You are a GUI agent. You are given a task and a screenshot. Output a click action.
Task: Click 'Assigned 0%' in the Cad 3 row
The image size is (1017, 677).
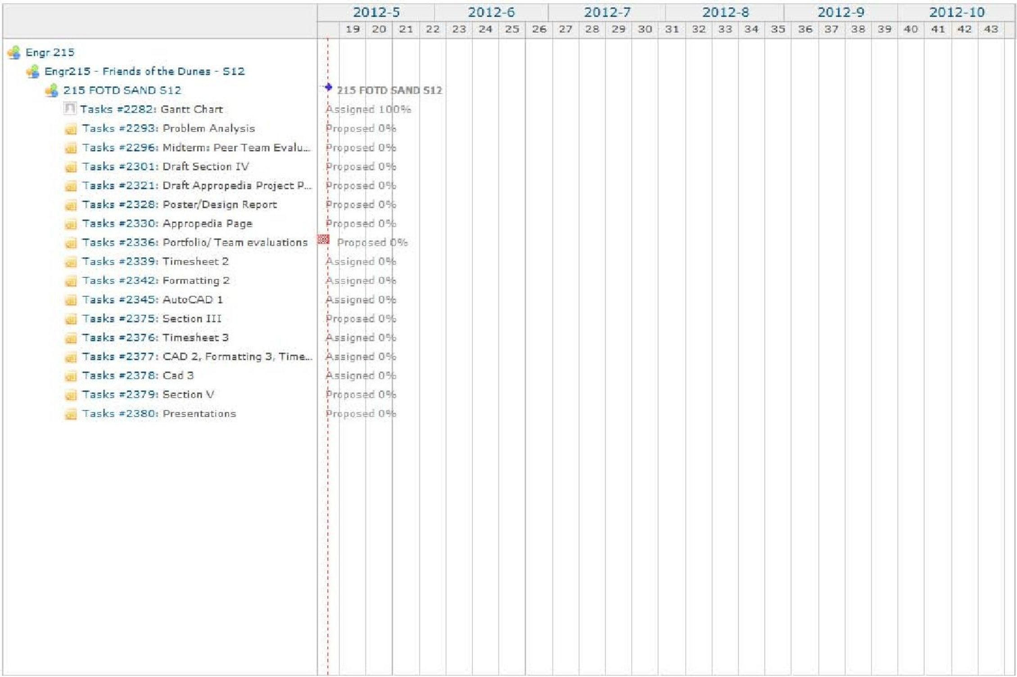pyautogui.click(x=361, y=376)
